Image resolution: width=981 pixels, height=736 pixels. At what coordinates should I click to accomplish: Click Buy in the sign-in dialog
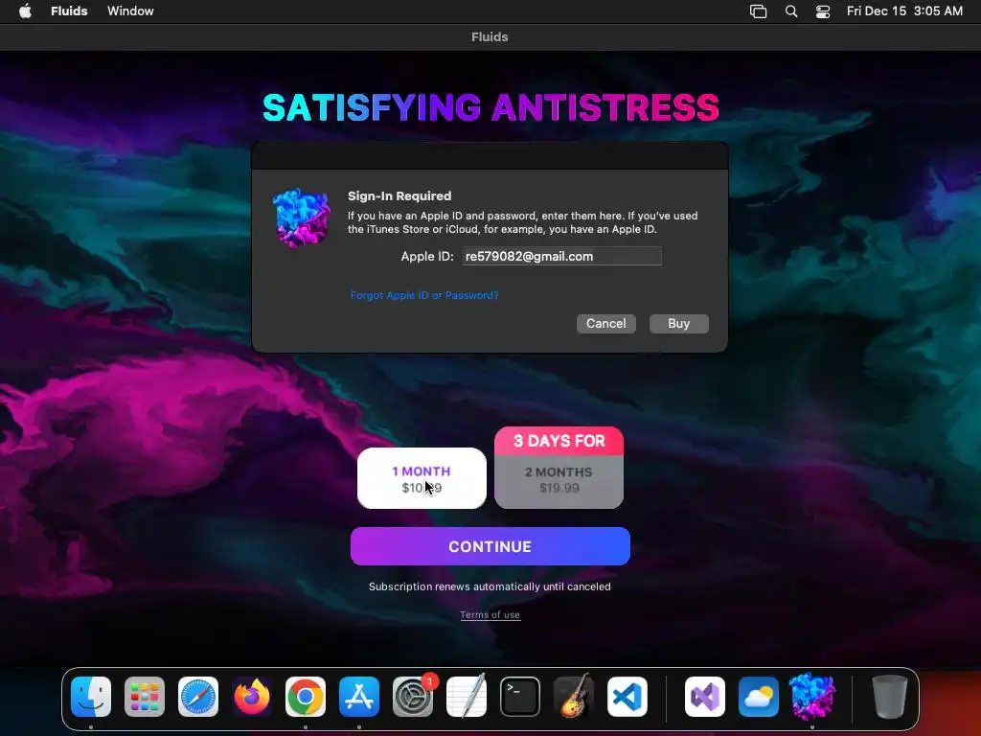point(679,324)
